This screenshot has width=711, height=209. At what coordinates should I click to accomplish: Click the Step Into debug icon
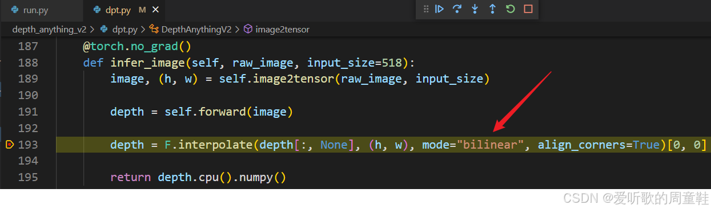475,9
